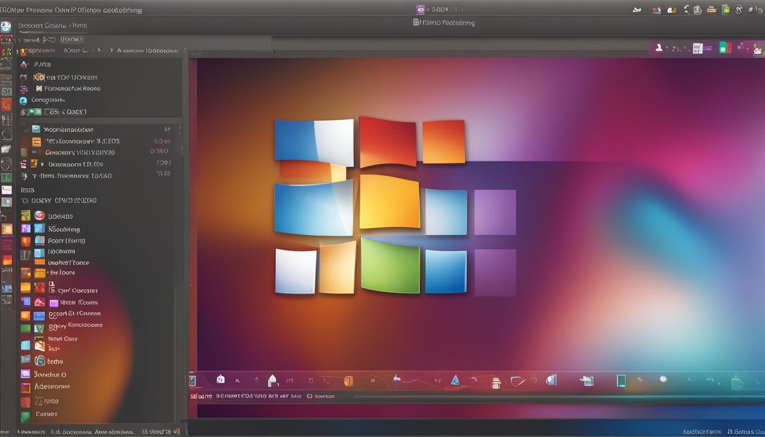Select the blue globe icon beside Computer entry
765x437 pixels.
[22, 100]
